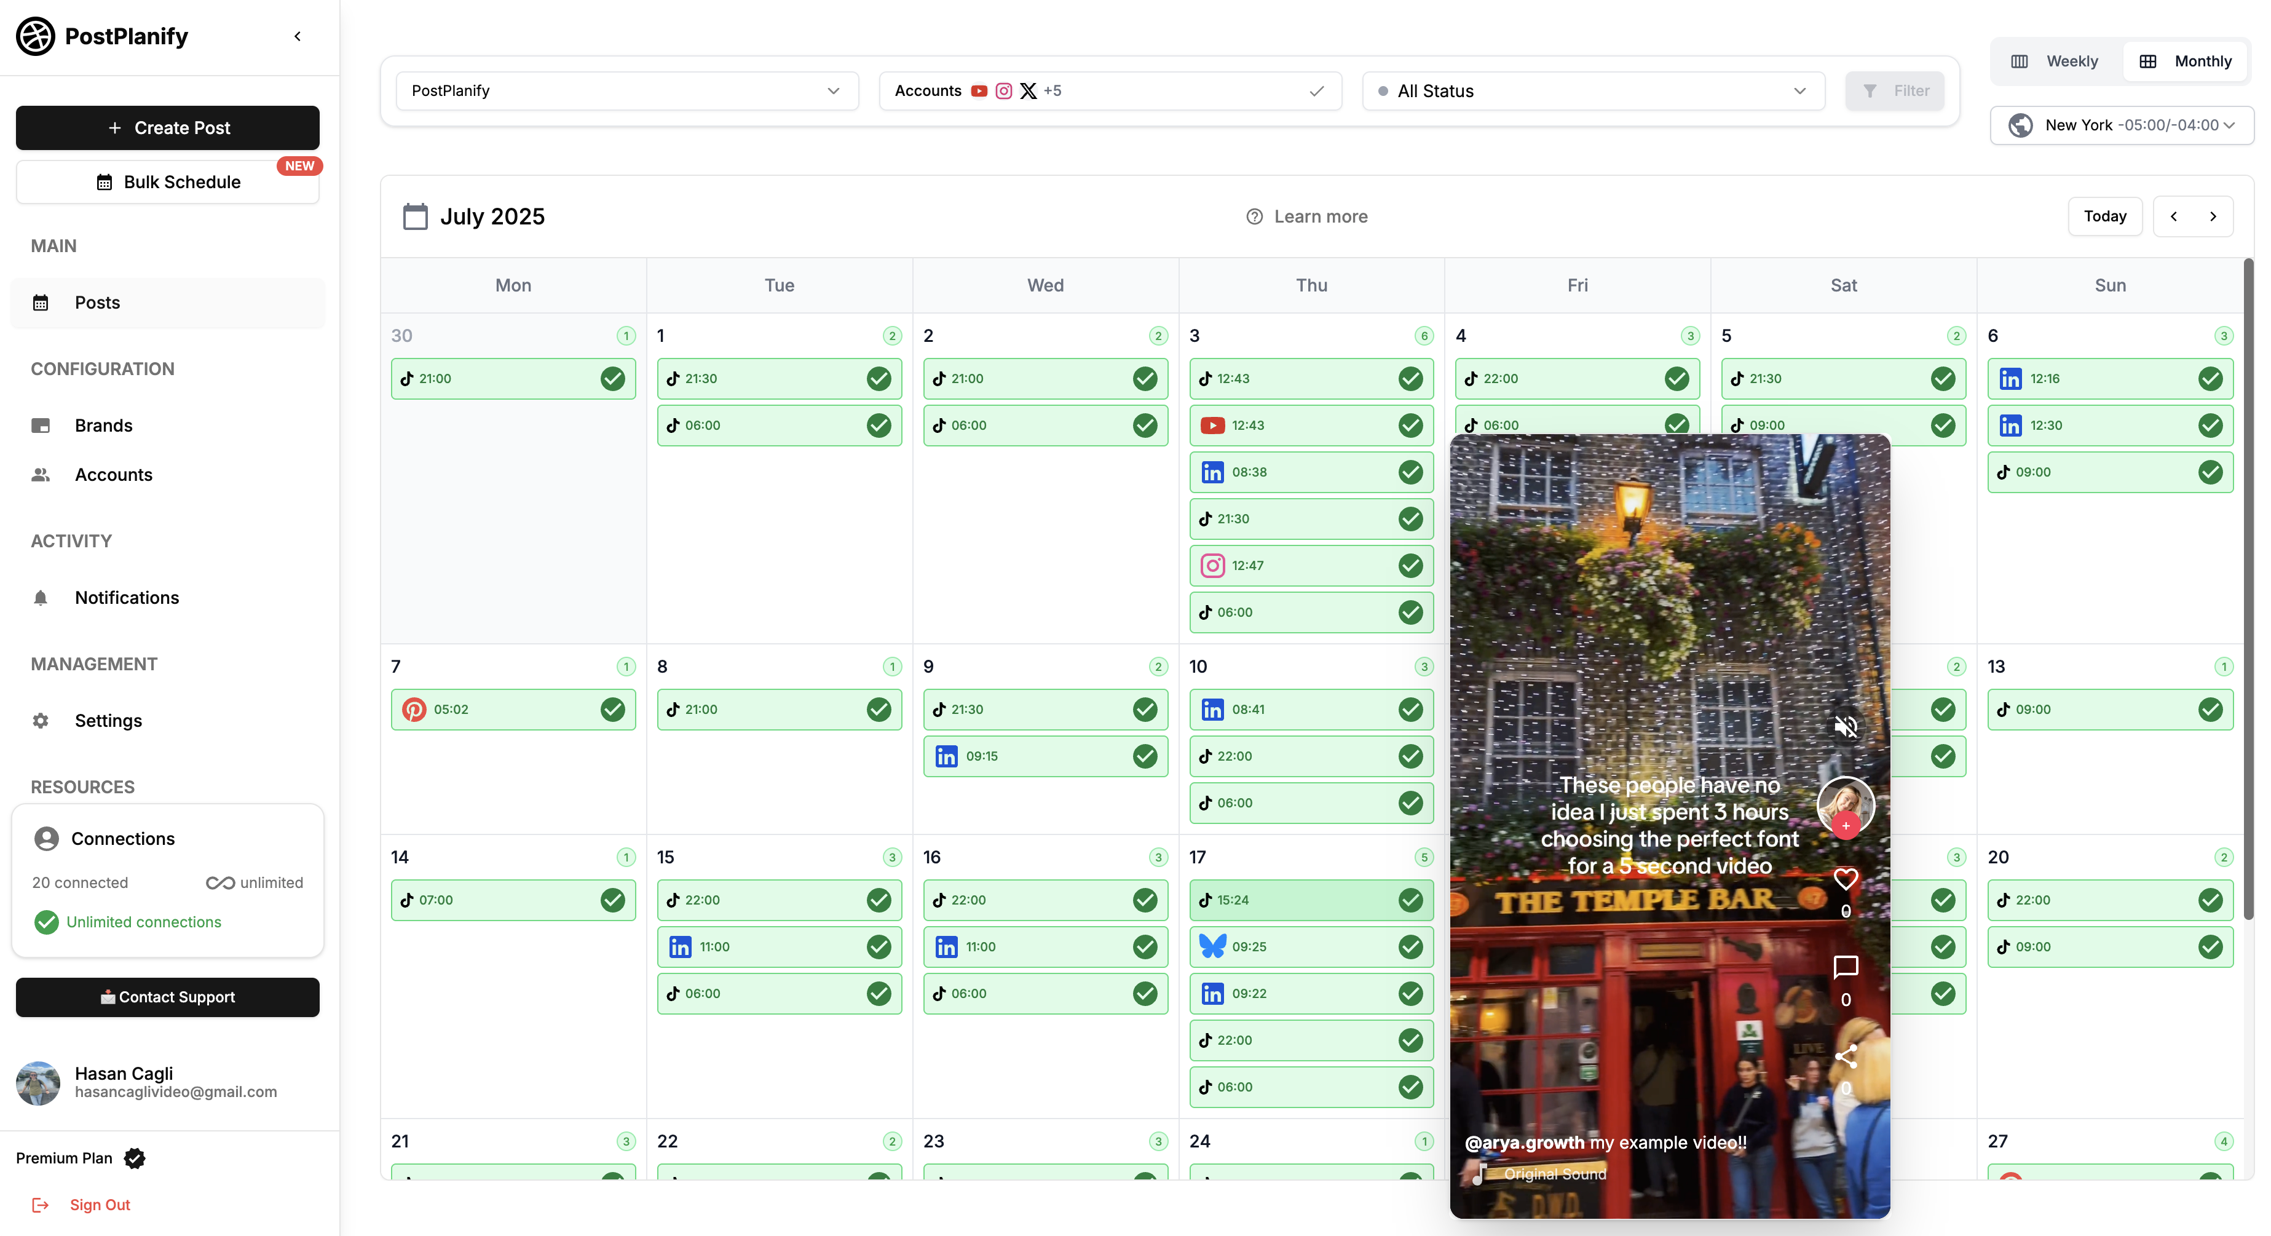
Task: Click the checkmark on July 20 22:00 post
Action: pos(2210,899)
